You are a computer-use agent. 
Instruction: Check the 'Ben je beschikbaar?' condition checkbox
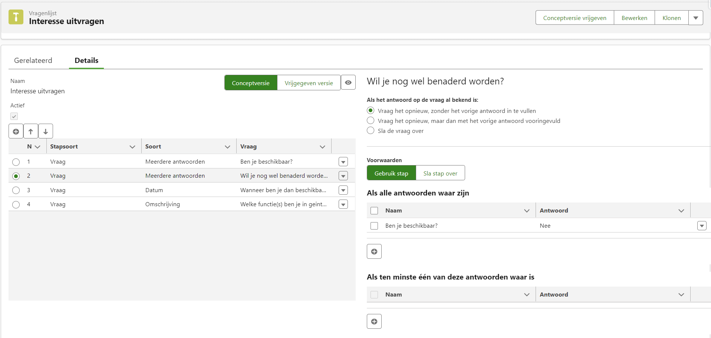374,226
